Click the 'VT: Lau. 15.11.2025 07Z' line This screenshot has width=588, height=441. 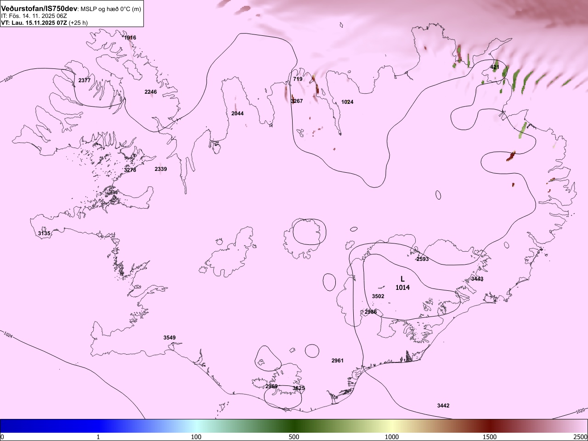pos(34,23)
